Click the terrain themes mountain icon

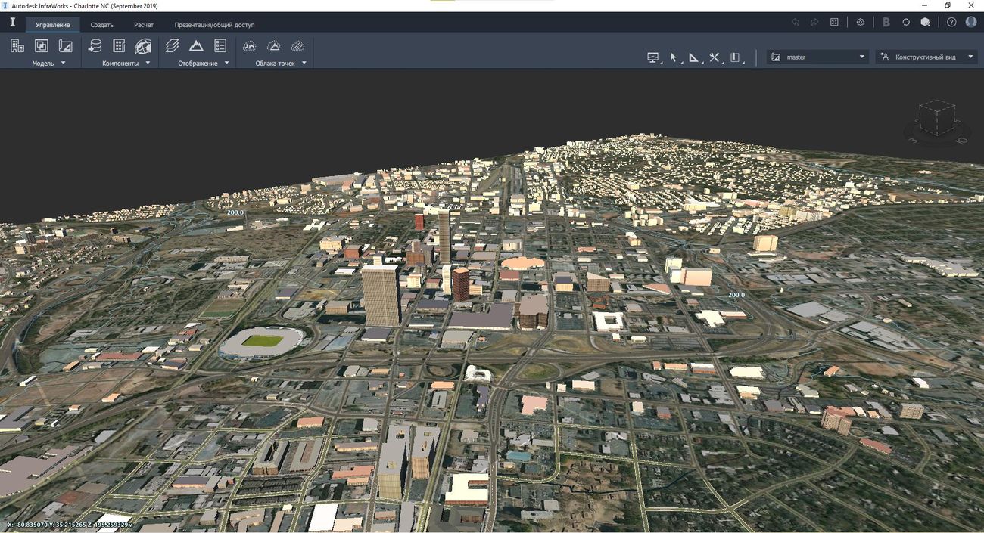(196, 45)
